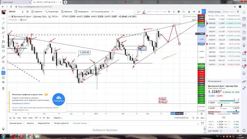Image resolution: width=247 pixels, height=139 pixels.
Task: Select NAS100USD in the watchlist
Action: point(224,56)
